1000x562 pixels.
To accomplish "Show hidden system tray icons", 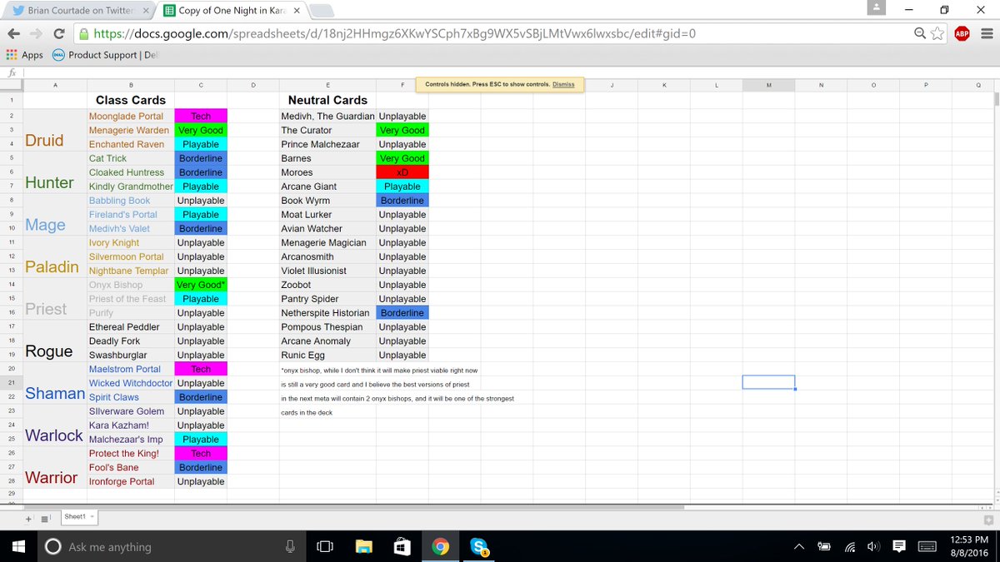I will click(x=799, y=547).
